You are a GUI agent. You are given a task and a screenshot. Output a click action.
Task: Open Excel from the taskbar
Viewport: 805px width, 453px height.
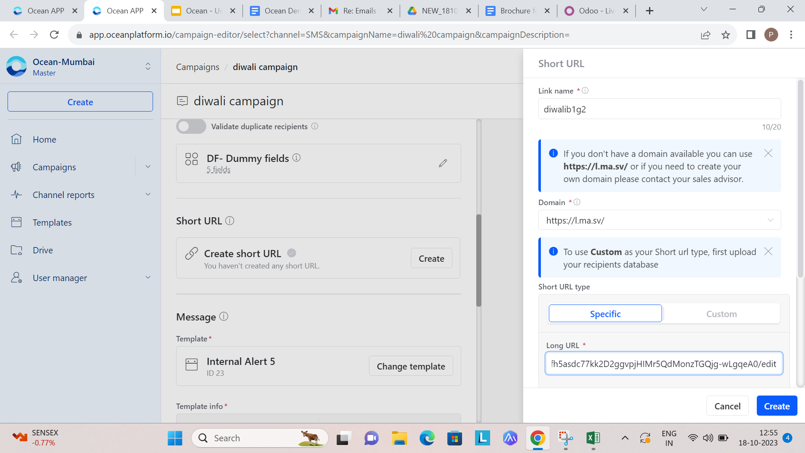coord(593,438)
